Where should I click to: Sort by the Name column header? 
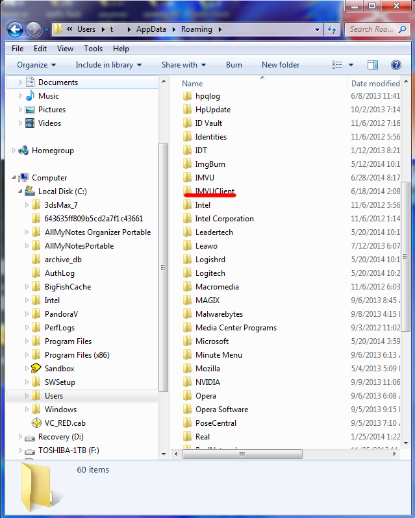tap(192, 84)
